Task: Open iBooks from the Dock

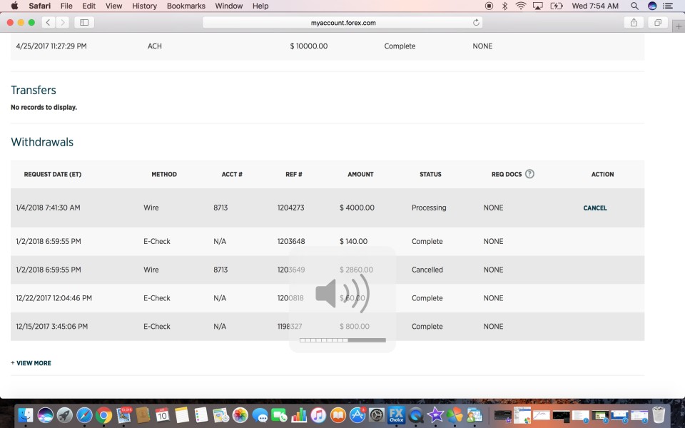Action: [x=338, y=415]
